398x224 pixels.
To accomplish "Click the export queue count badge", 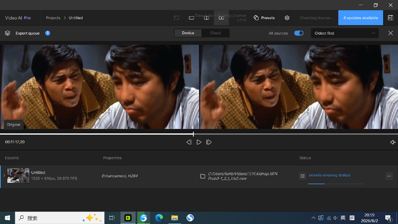I will coord(47,33).
